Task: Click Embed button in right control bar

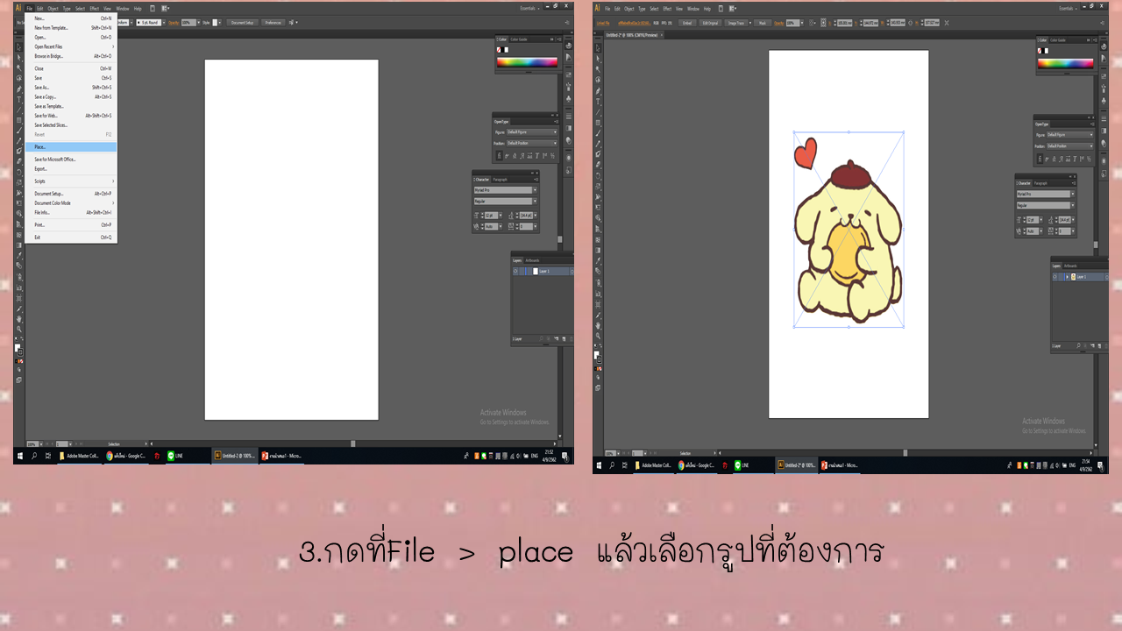Action: click(x=687, y=23)
